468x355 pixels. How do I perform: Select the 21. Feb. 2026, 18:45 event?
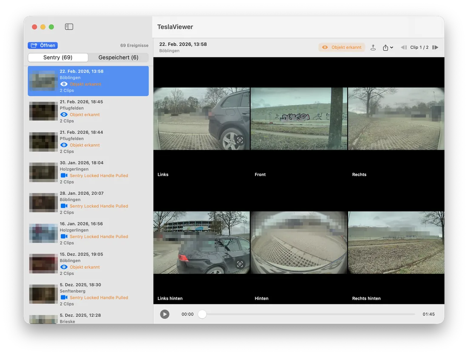pos(88,111)
